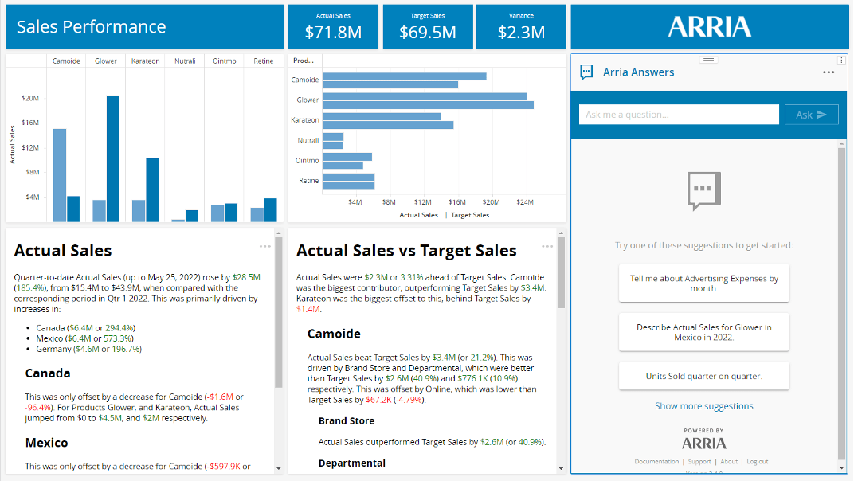854x481 pixels.
Task: Click the large speech bubble placeholder icon
Action: (x=703, y=191)
